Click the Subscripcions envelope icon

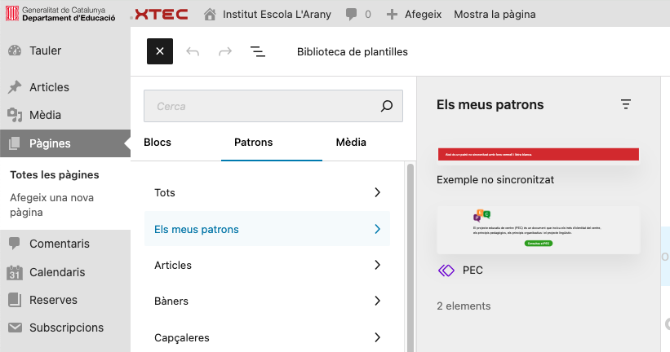[15, 328]
